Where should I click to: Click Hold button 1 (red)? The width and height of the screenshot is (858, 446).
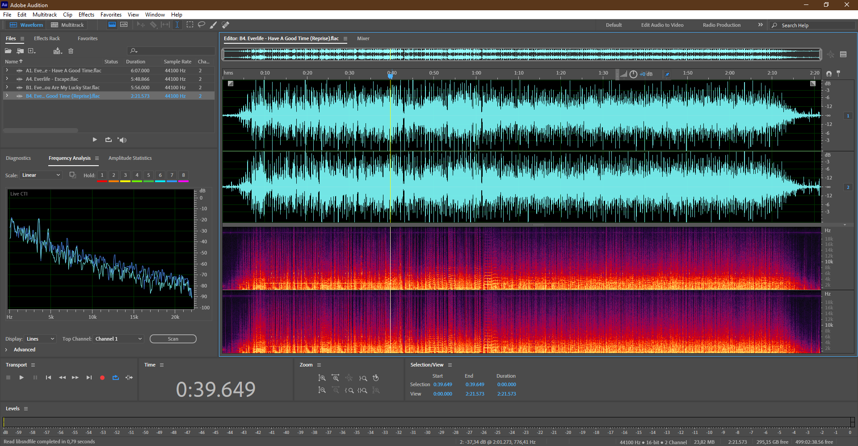tap(102, 175)
